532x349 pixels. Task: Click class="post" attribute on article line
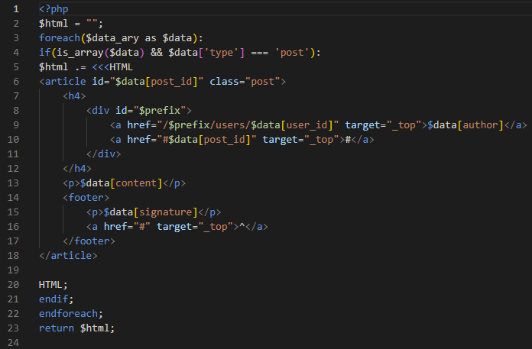click(245, 82)
